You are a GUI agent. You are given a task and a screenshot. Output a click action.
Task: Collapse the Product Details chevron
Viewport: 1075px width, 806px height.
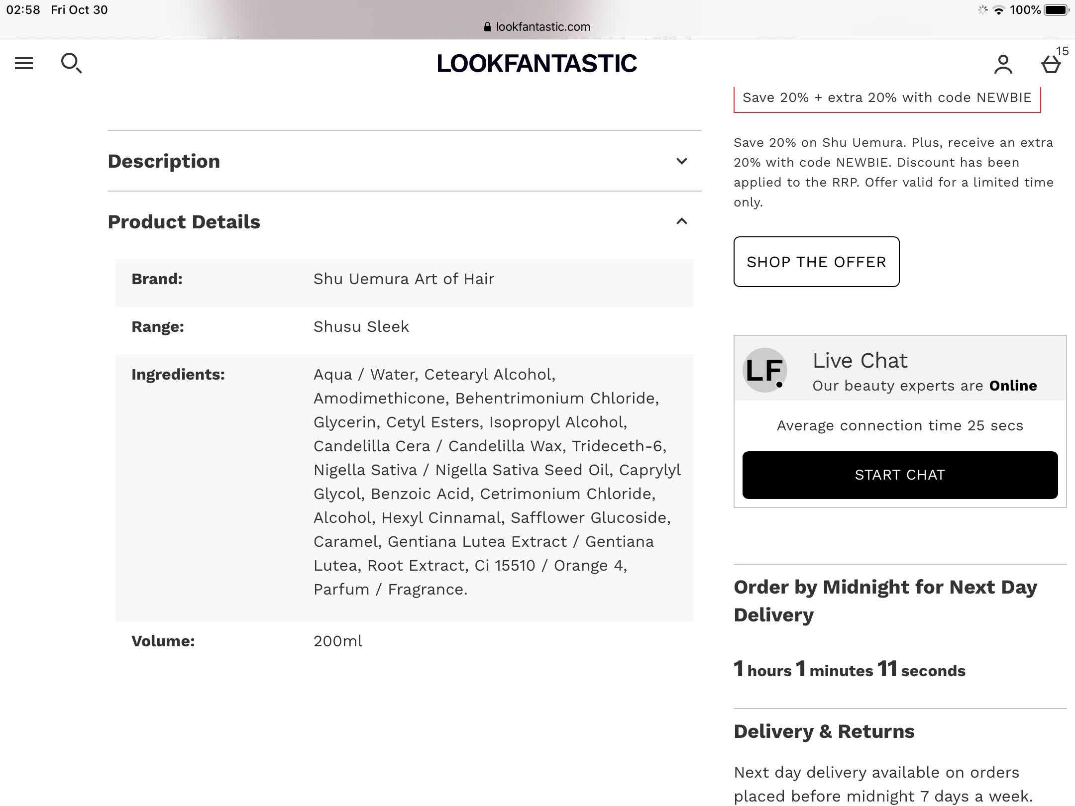(x=682, y=221)
